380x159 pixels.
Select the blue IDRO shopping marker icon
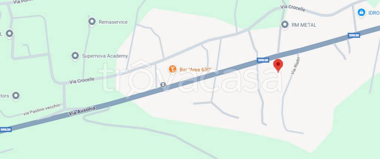(361, 12)
